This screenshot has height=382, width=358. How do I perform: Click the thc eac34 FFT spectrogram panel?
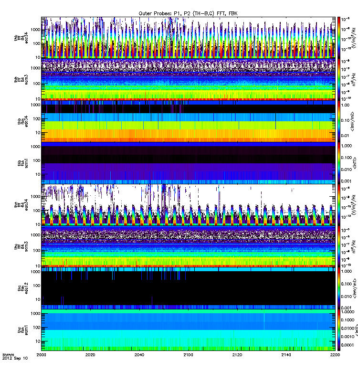pos(188,205)
